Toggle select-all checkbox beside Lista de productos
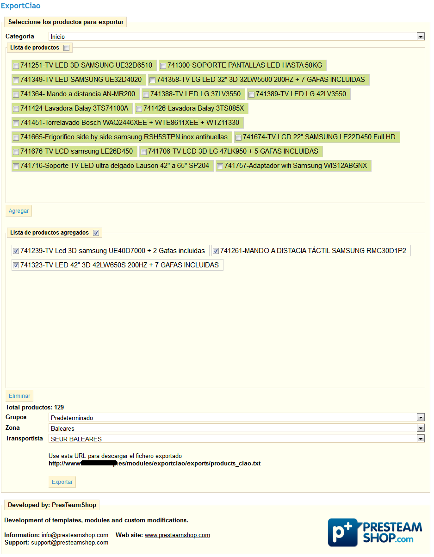This screenshot has width=434, height=557. (x=66, y=48)
